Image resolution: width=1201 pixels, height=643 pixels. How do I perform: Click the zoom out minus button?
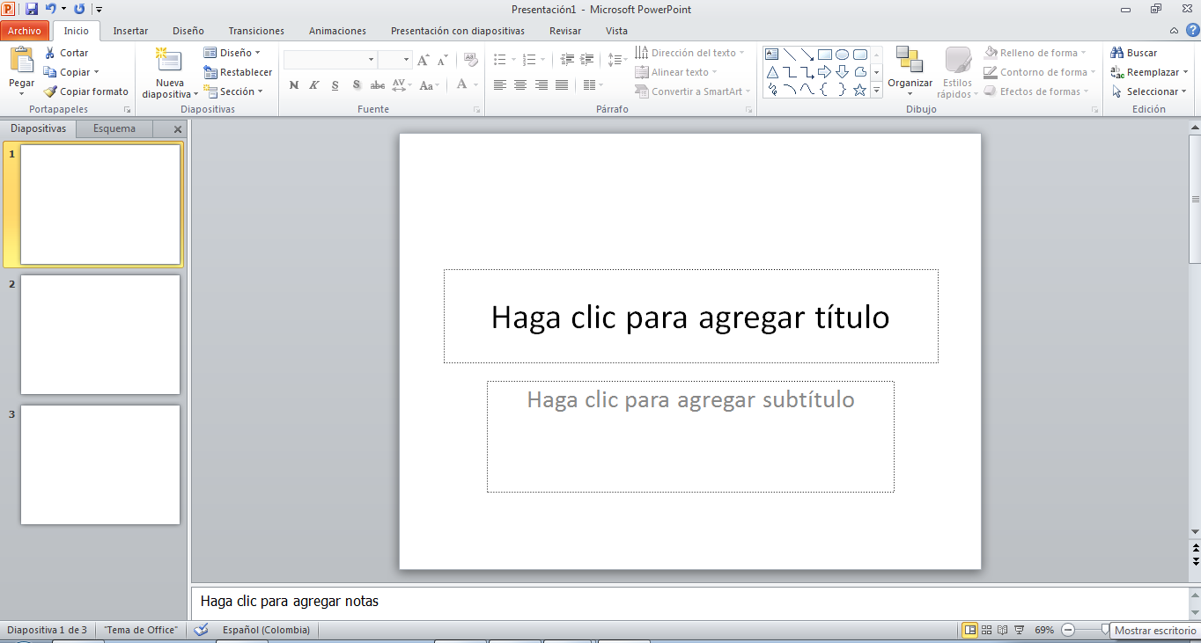point(1067,630)
